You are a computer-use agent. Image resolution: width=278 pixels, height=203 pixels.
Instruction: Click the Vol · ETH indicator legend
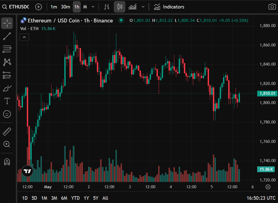[x=29, y=29]
